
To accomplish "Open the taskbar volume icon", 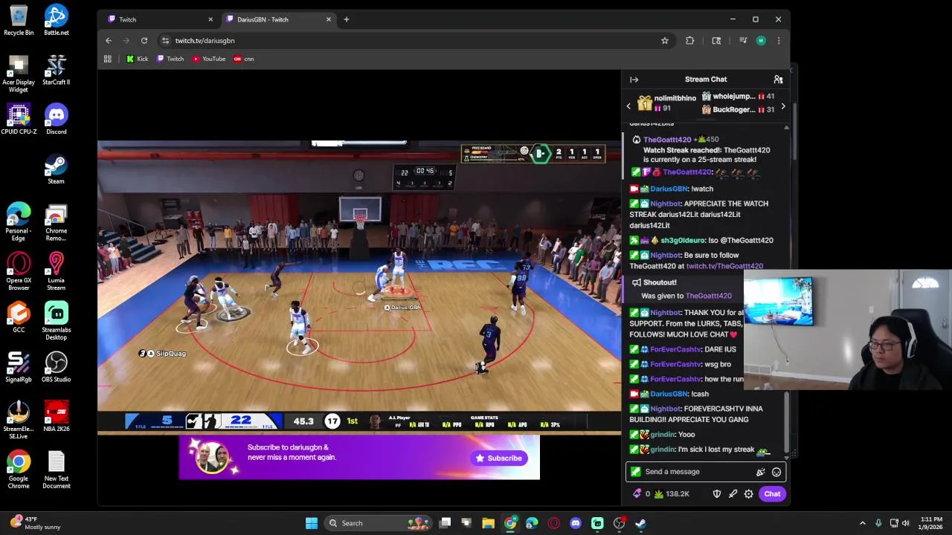I will [x=906, y=523].
